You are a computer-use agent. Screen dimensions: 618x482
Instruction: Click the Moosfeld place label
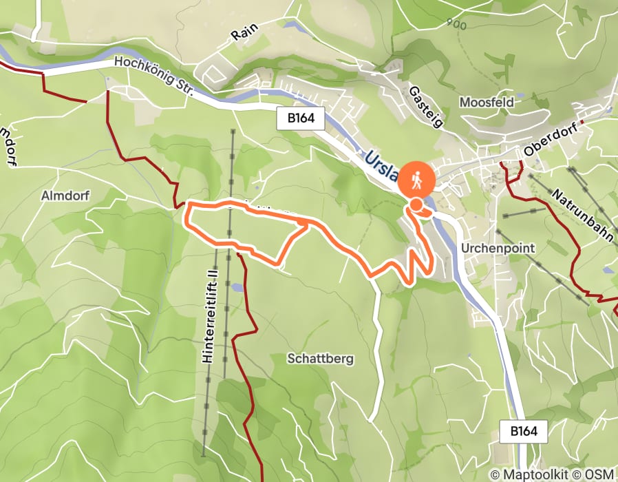[487, 103]
